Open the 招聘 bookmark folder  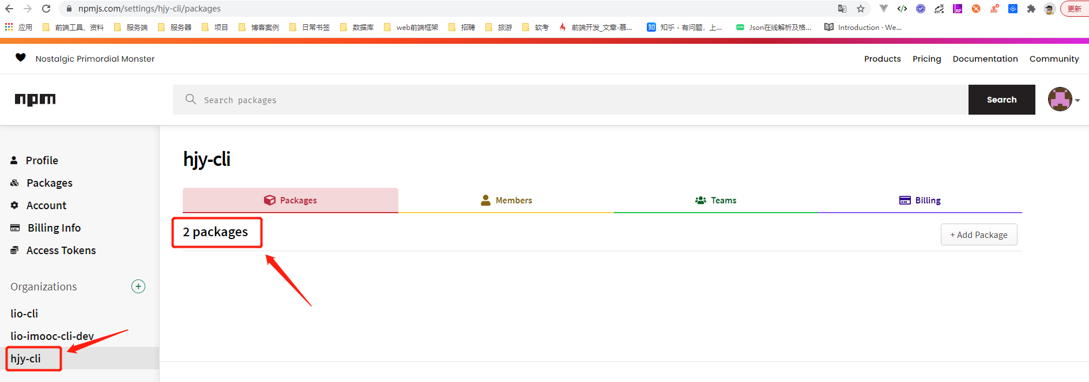point(462,27)
